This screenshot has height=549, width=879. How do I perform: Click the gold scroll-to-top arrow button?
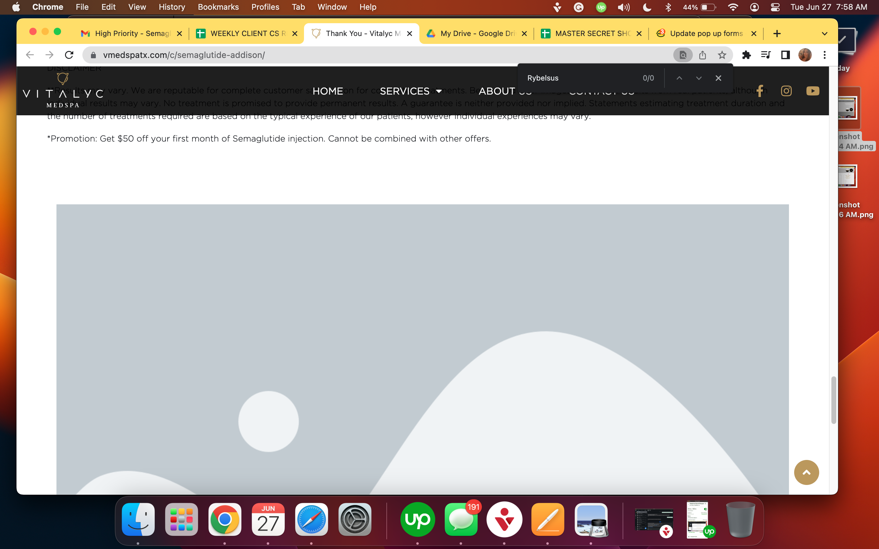[x=806, y=472]
